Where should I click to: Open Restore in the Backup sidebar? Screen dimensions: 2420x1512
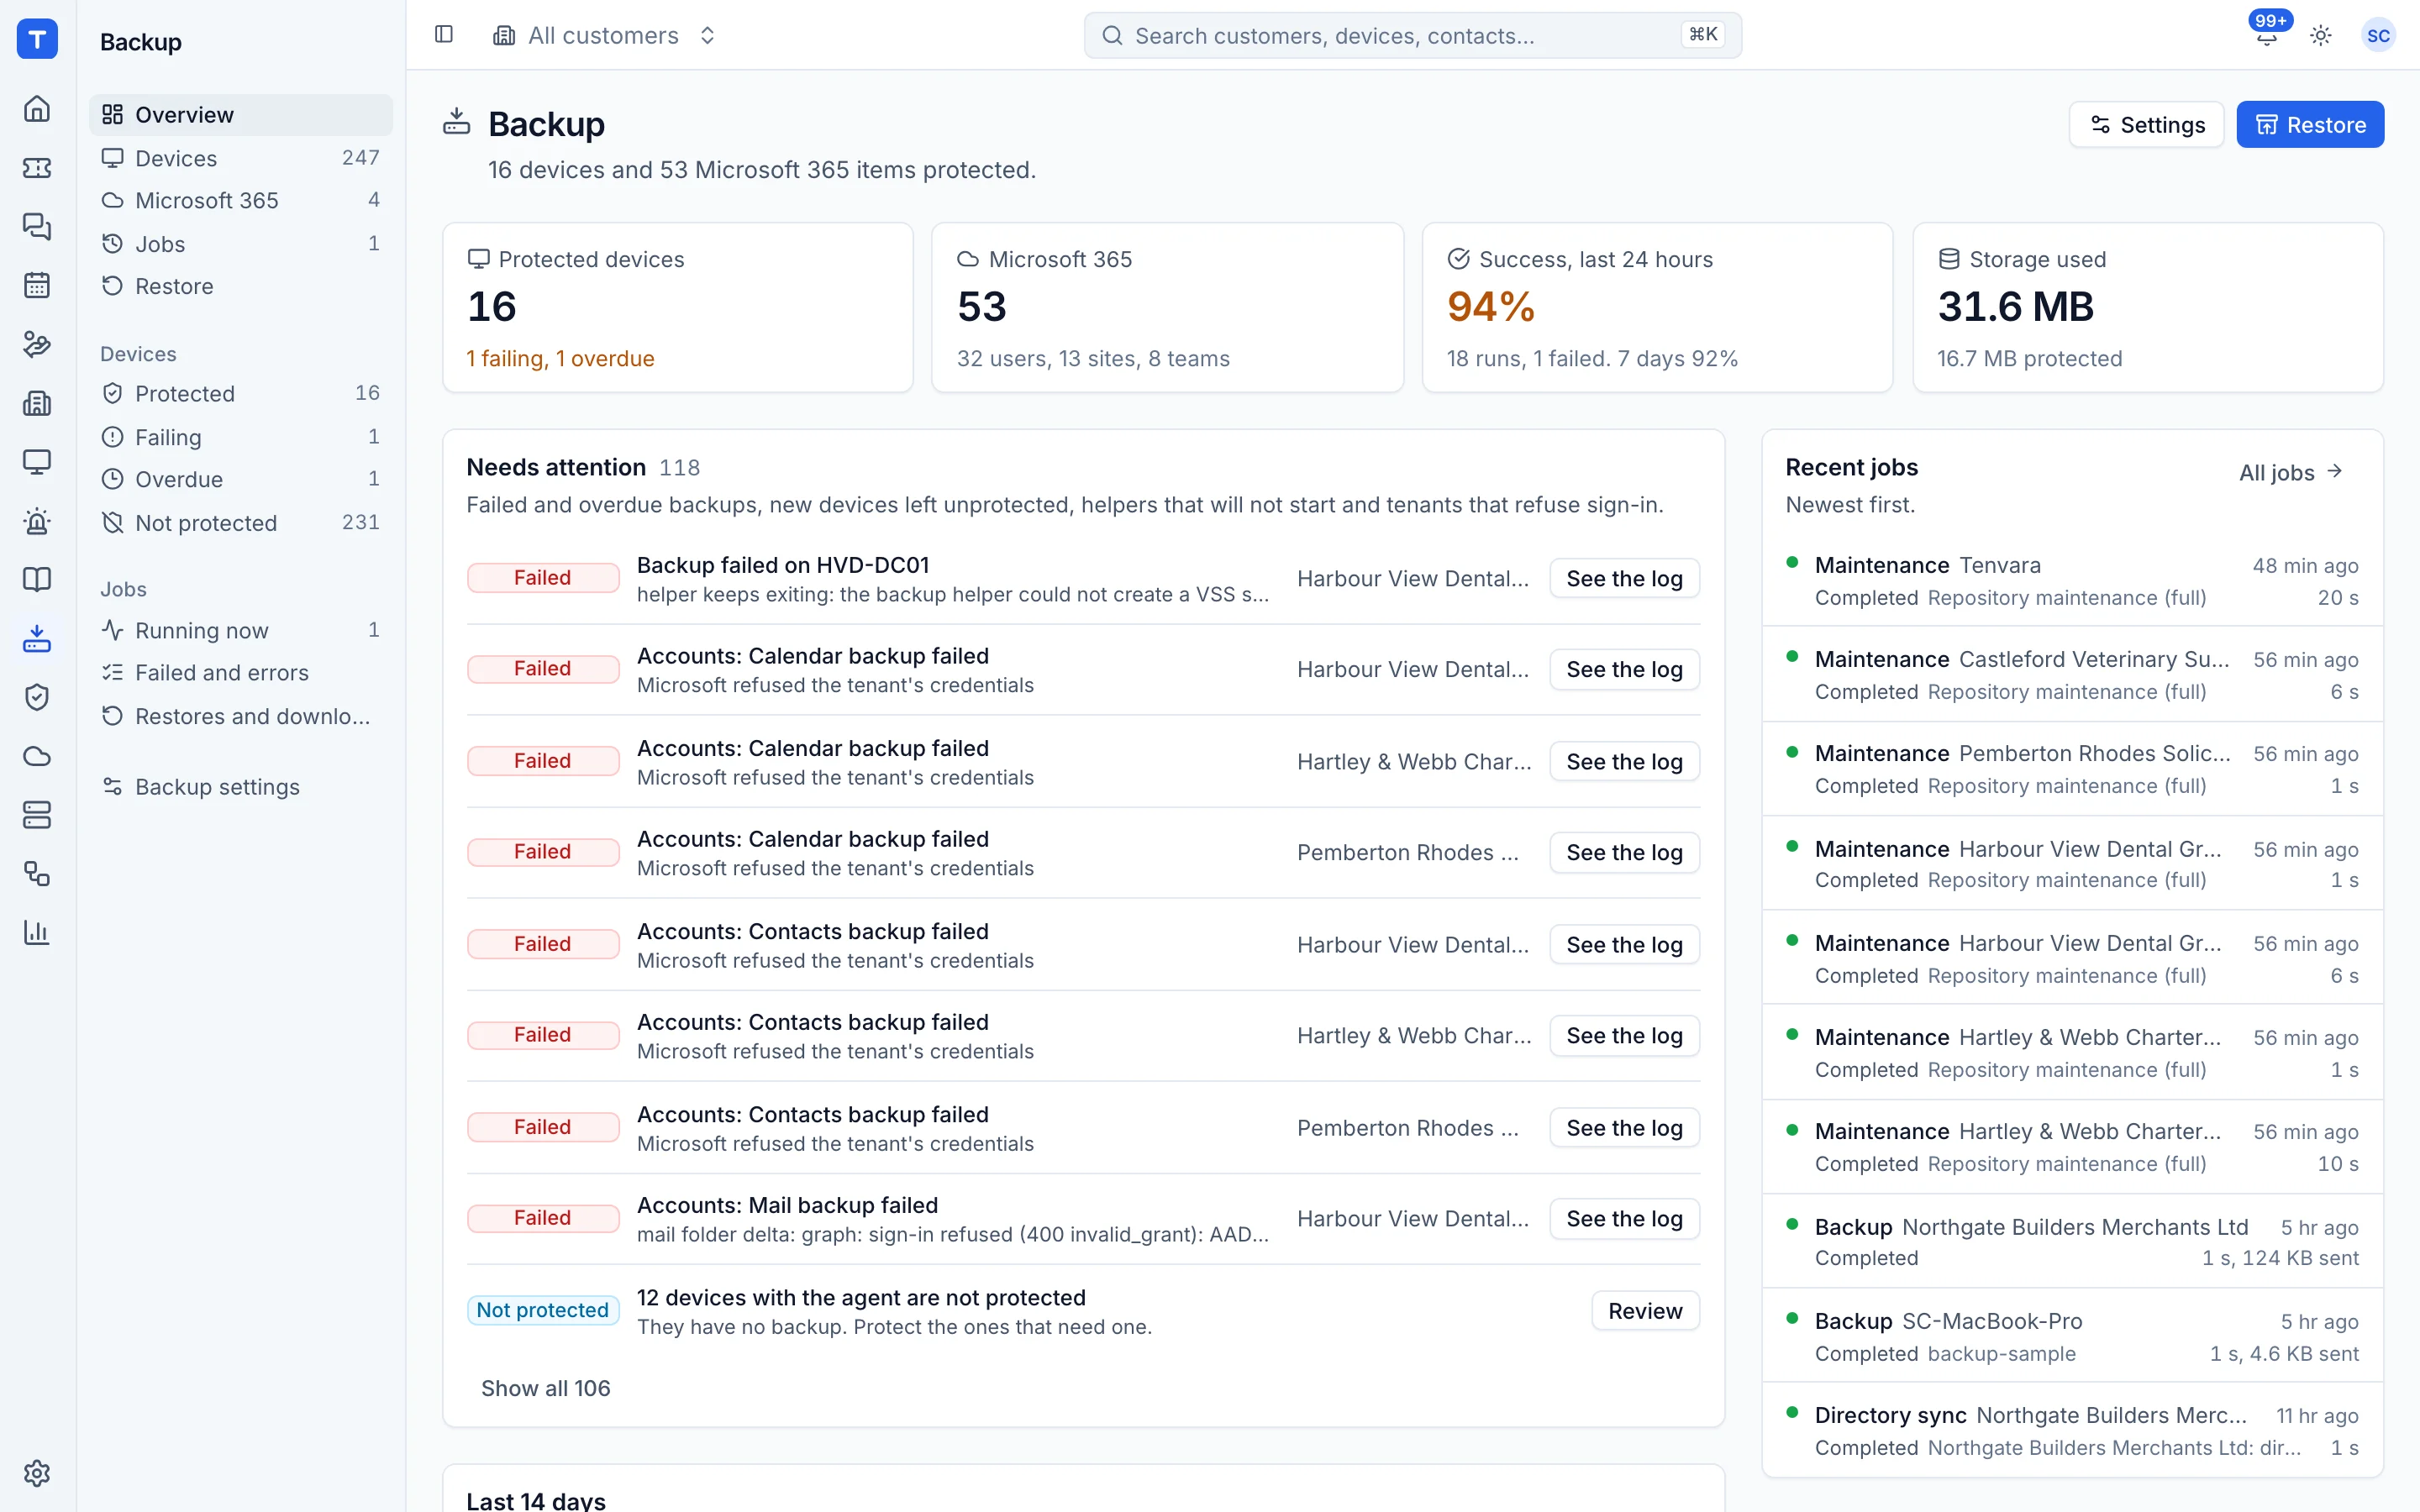[241, 286]
